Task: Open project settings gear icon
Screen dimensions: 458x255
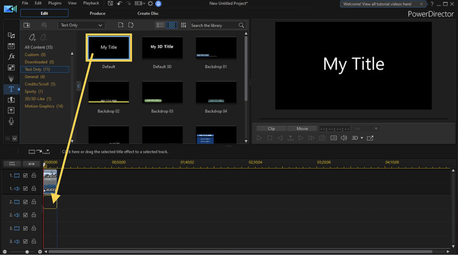Action: (x=150, y=4)
